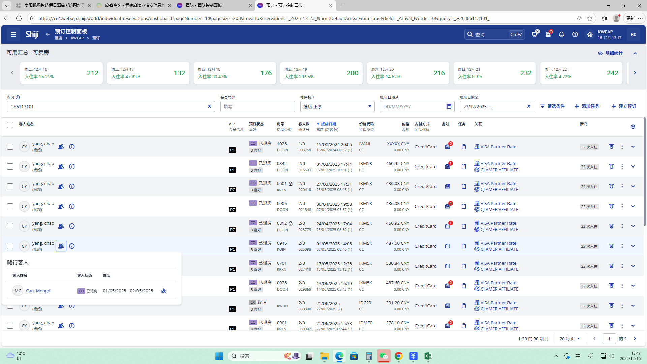
Task: Open the Cao, Mengdi guest link
Action: click(x=38, y=291)
